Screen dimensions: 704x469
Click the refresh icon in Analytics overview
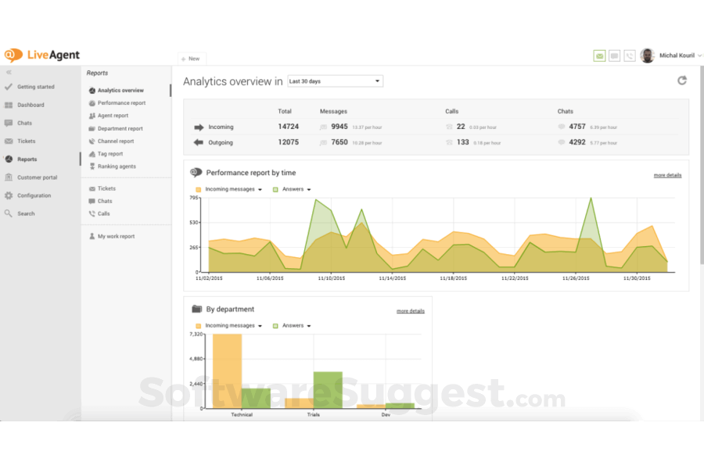coord(681,81)
